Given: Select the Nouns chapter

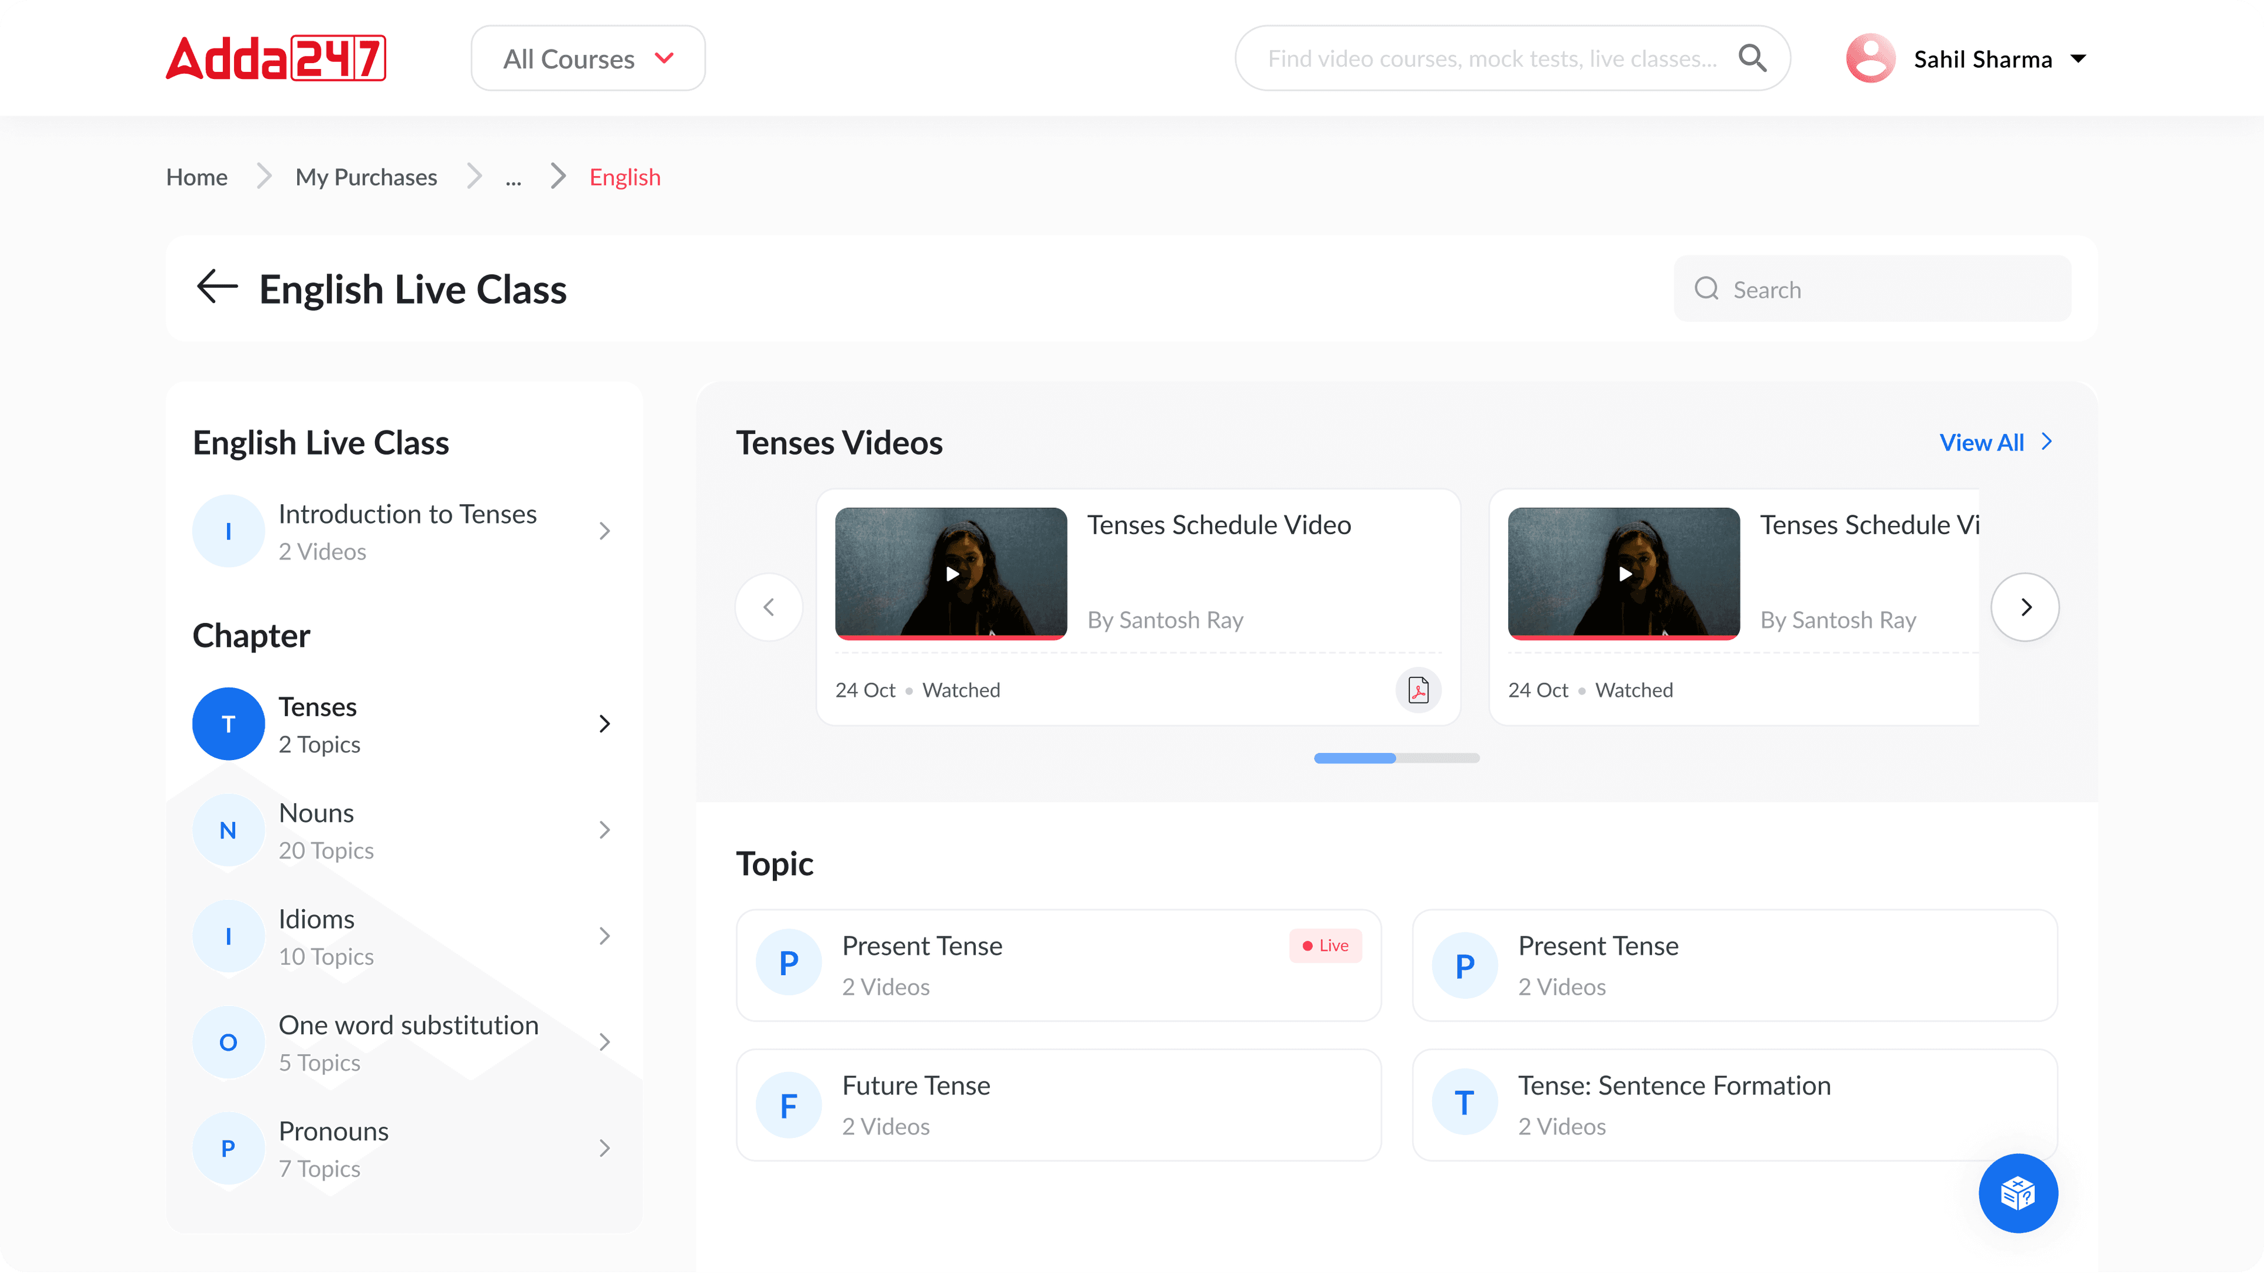Looking at the screenshot, I should (403, 830).
